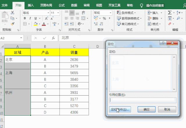The height and width of the screenshot is (128, 186).
Task: Click the text Orientation icon
Action: tap(79, 24)
